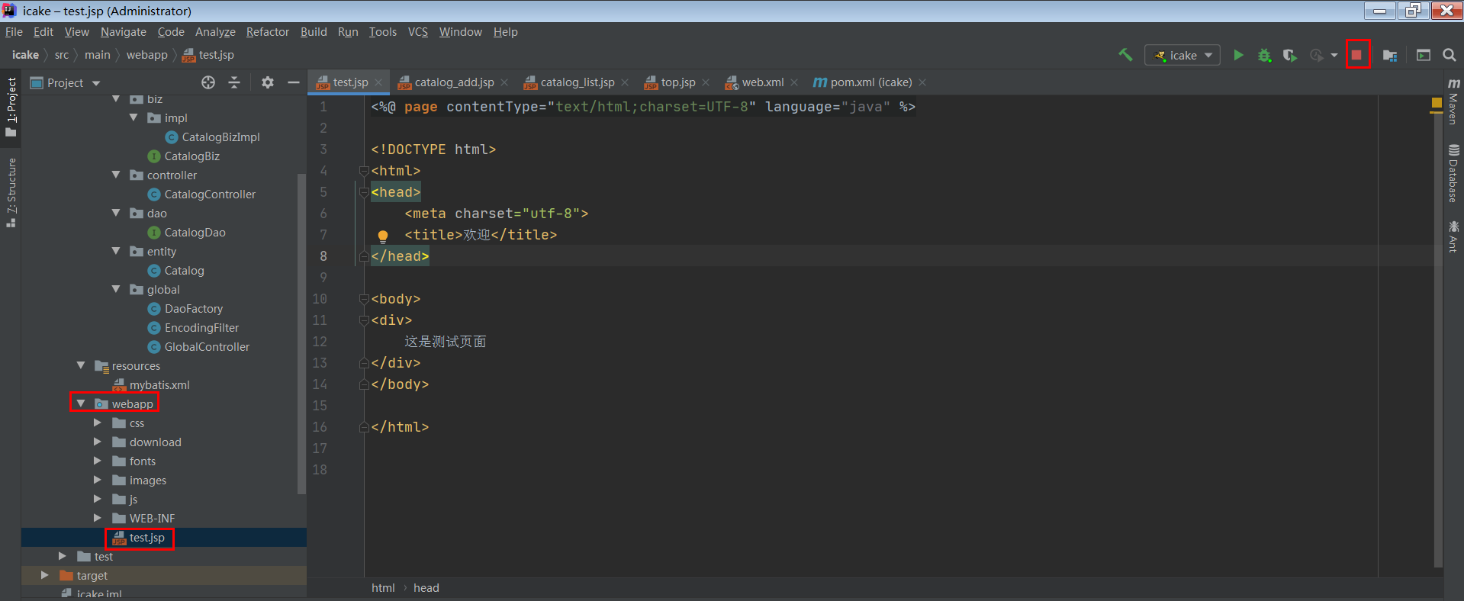1464x601 pixels.
Task: Open Project Structure dialog icon
Action: (x=1390, y=55)
